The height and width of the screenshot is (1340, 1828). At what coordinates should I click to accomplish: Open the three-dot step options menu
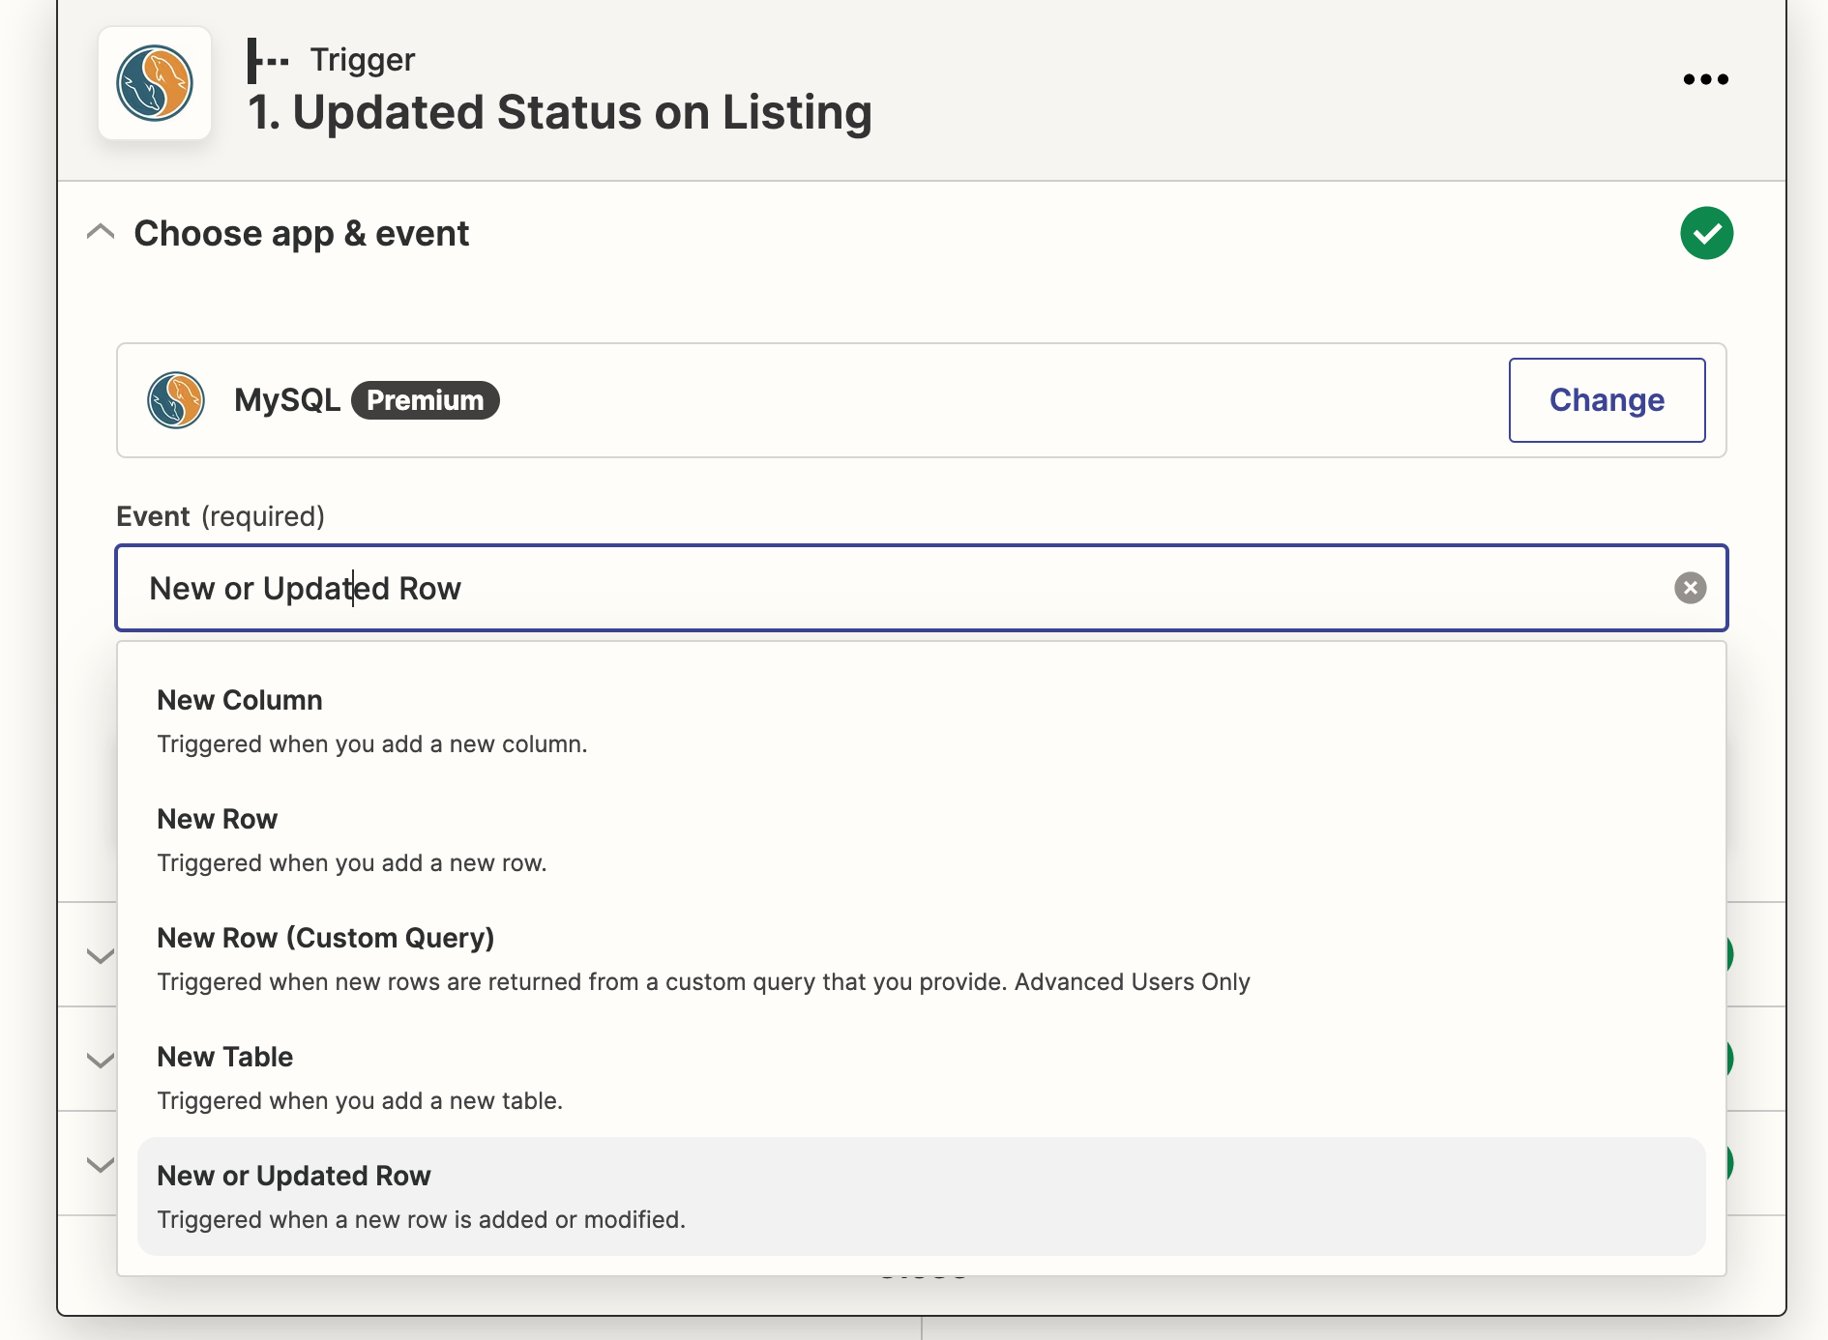[x=1705, y=79]
